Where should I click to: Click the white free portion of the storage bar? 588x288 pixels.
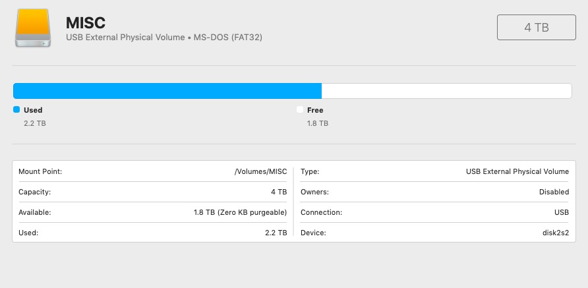(446, 91)
